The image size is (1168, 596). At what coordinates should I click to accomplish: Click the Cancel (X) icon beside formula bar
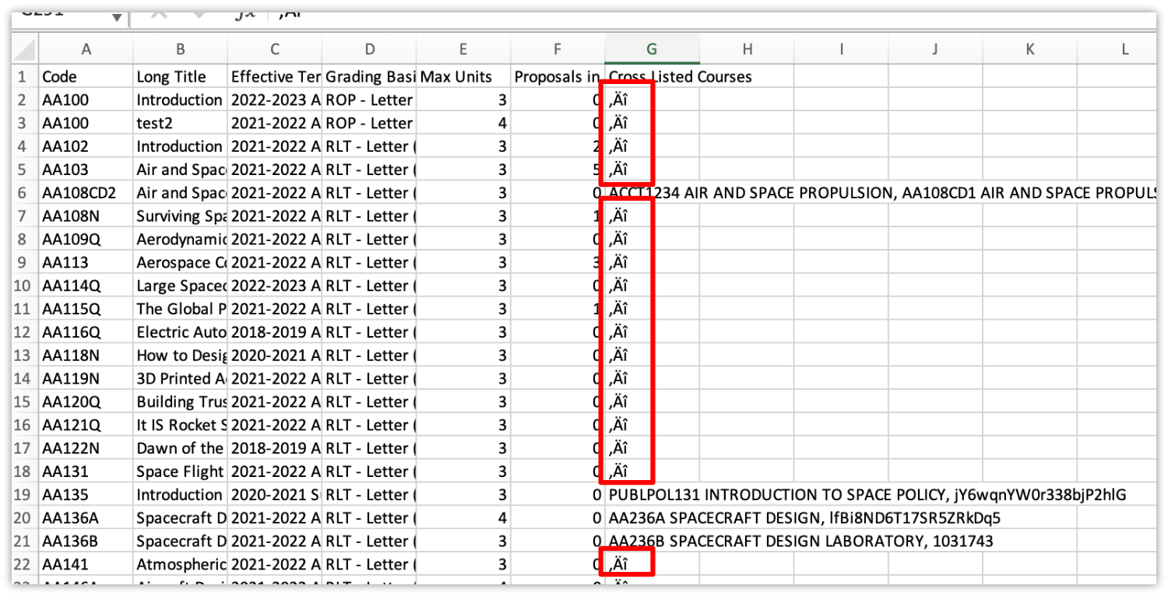(x=159, y=14)
